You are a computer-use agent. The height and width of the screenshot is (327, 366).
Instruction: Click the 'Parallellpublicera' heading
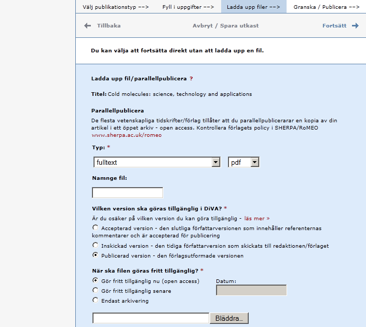coord(117,111)
